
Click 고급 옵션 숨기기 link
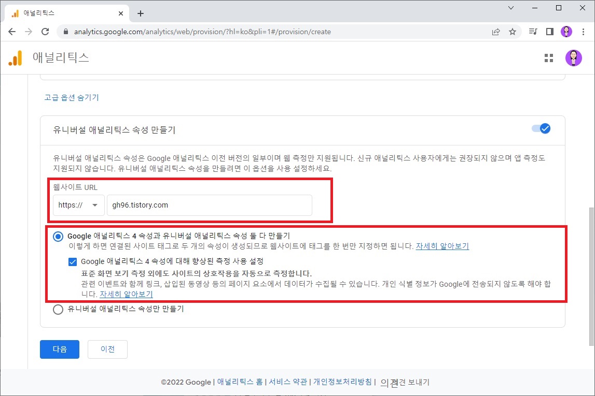[x=72, y=98]
